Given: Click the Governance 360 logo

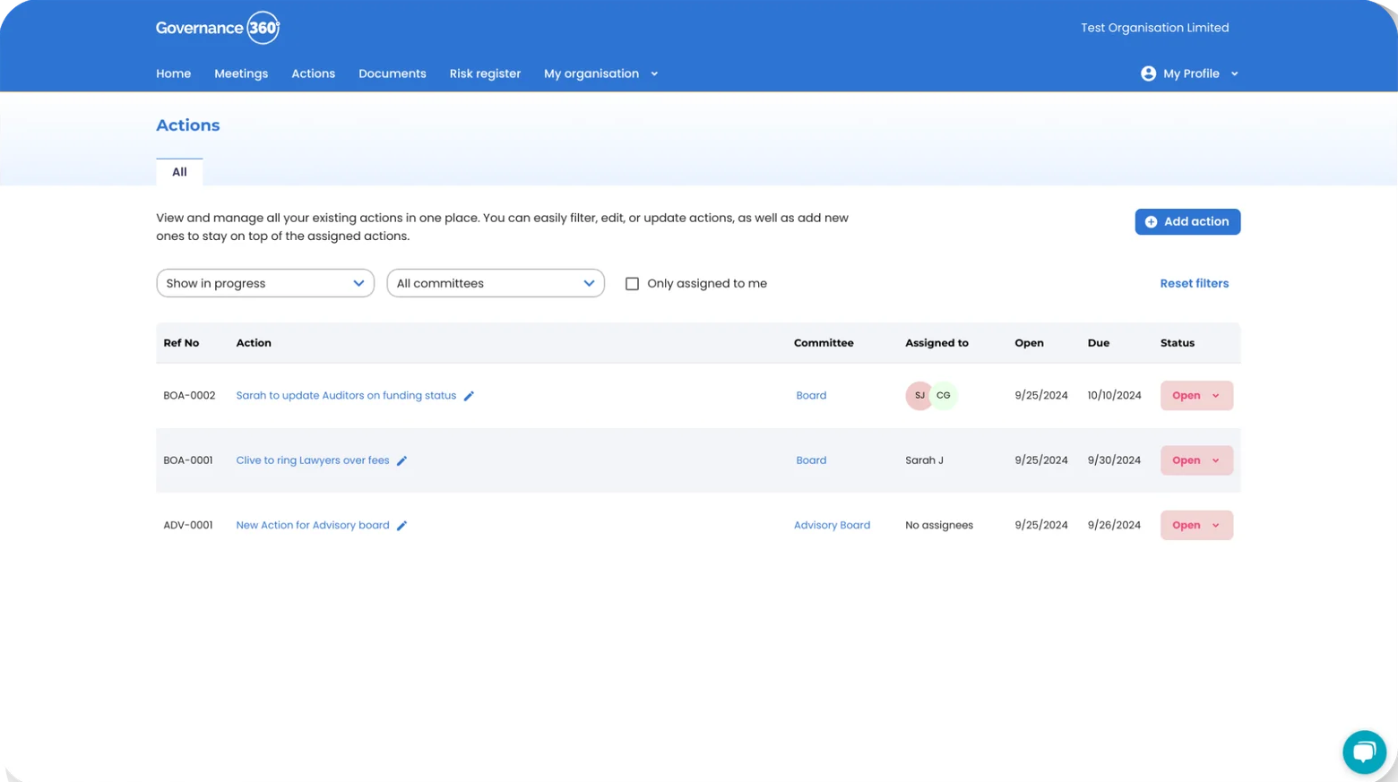Looking at the screenshot, I should [218, 28].
